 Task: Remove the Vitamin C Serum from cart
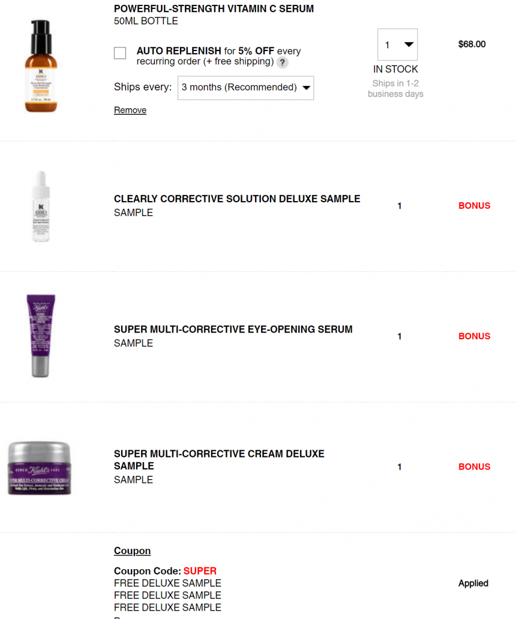pyautogui.click(x=130, y=110)
